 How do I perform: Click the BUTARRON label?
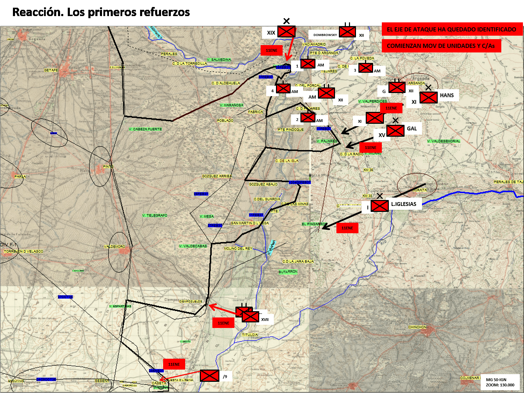coord(288,272)
